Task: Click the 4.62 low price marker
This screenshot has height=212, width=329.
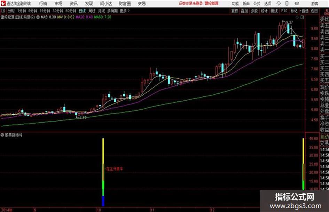Action: (83, 118)
